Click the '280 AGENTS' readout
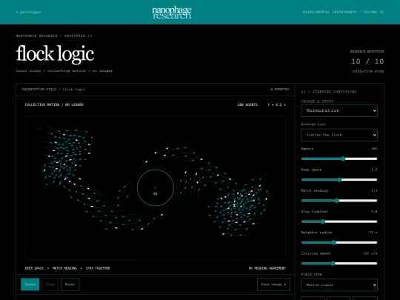 pyautogui.click(x=247, y=104)
